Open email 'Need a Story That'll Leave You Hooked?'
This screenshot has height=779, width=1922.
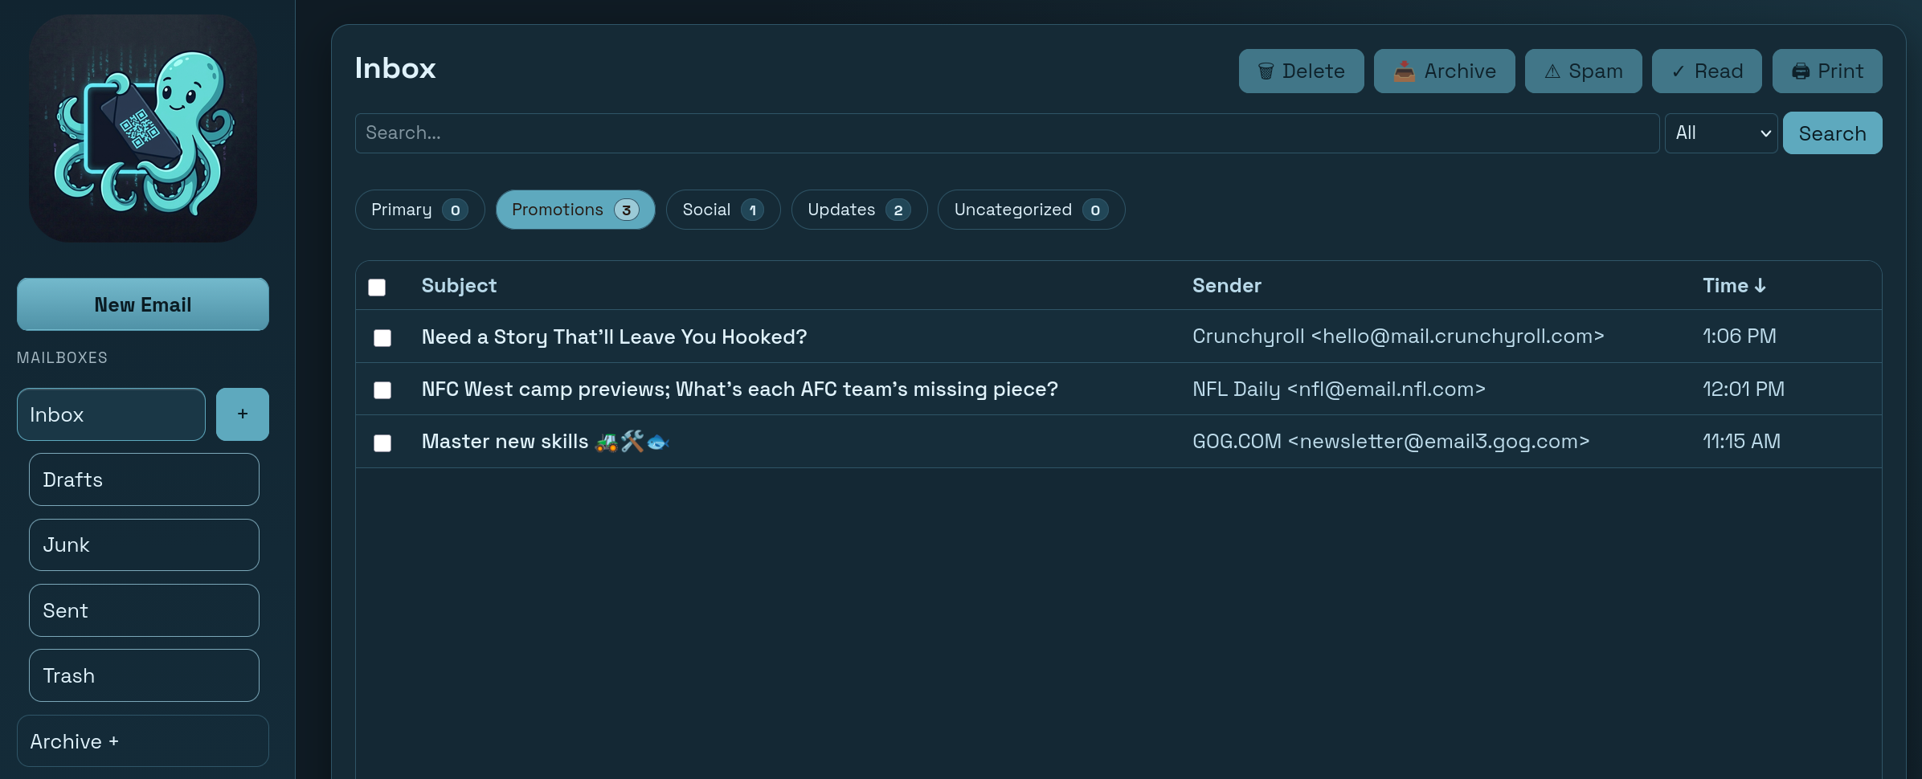[614, 336]
